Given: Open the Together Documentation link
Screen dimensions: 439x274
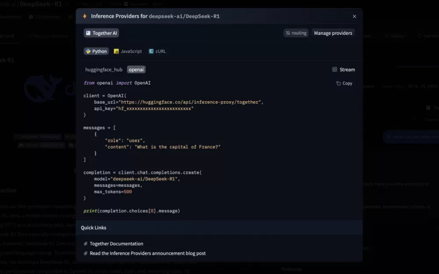Looking at the screenshot, I should [x=116, y=244].
